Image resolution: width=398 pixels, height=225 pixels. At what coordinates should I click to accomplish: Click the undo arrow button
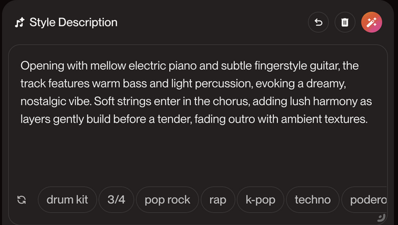coord(318,22)
